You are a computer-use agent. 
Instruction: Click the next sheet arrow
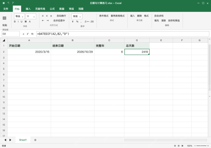10,140
